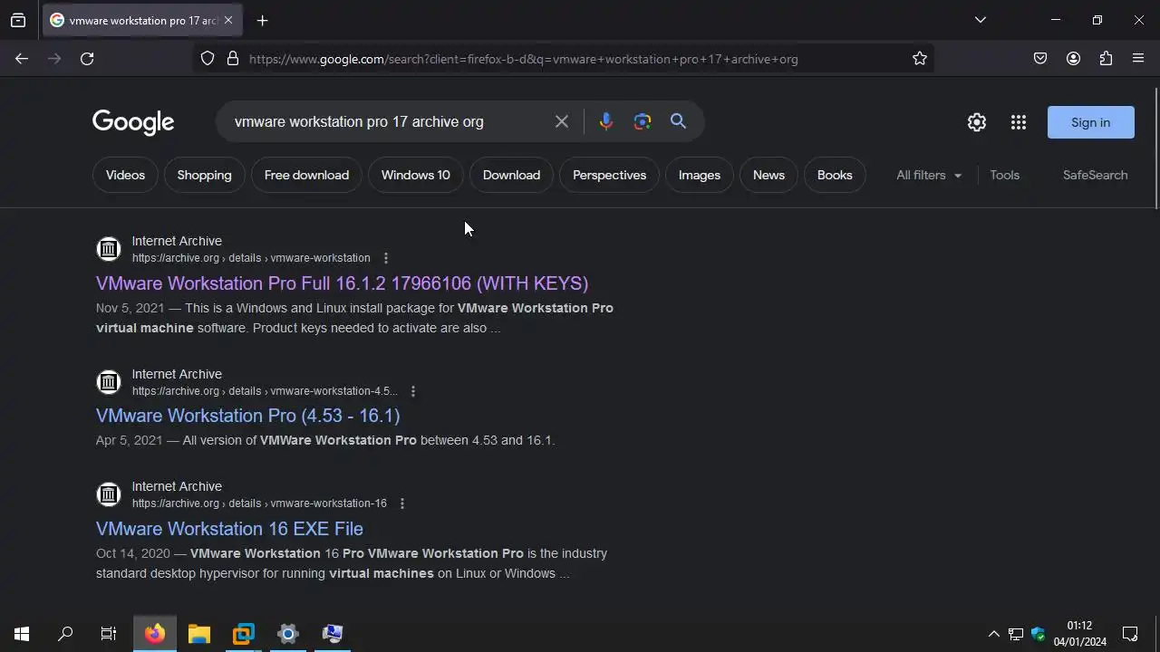Image resolution: width=1160 pixels, height=652 pixels.
Task: Start voice search with microphone
Action: [606, 121]
